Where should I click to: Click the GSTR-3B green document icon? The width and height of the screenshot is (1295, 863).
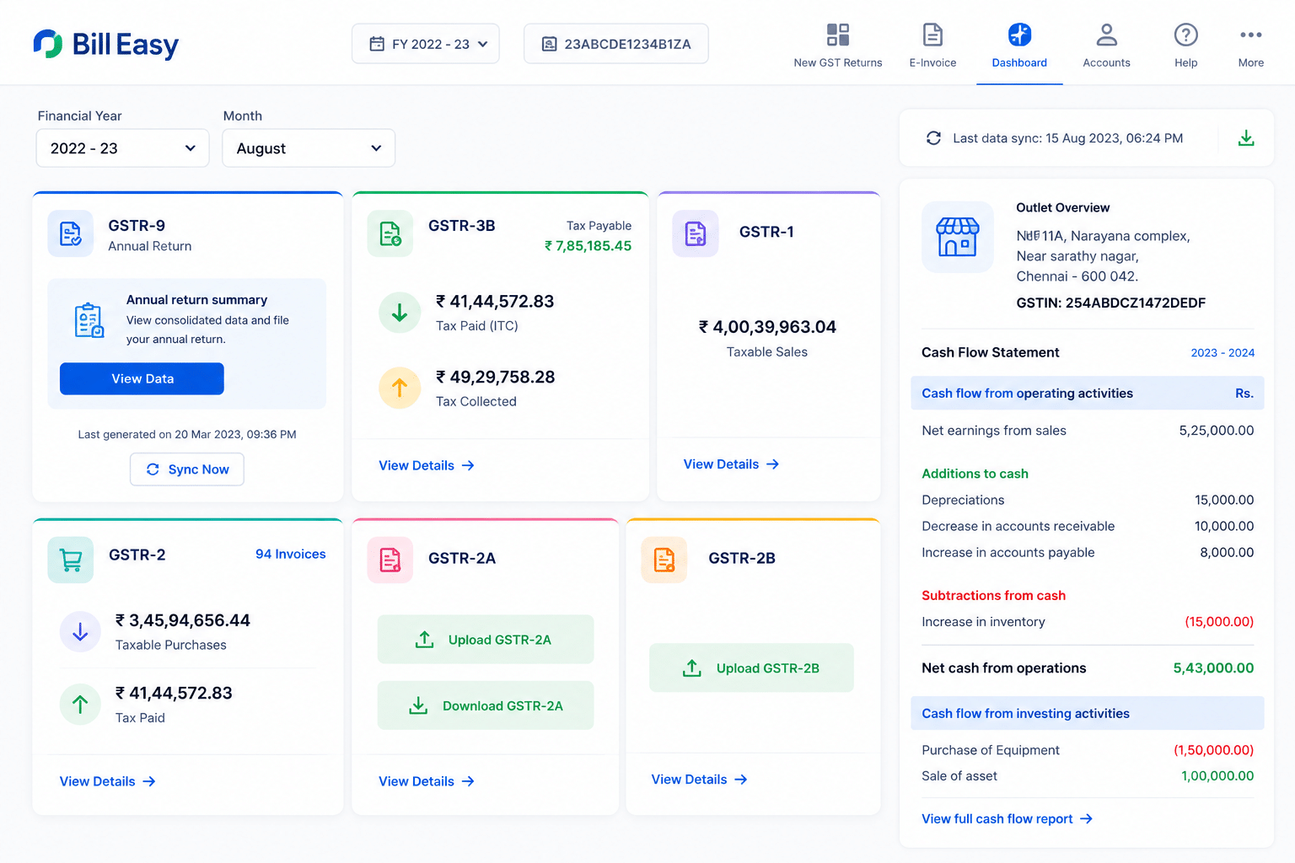pyautogui.click(x=390, y=233)
